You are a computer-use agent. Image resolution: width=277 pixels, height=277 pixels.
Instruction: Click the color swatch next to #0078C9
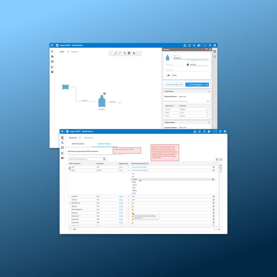188,65
